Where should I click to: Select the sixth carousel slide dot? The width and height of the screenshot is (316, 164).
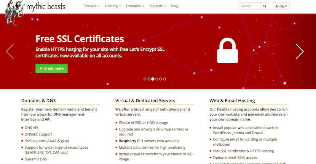[x=164, y=79]
